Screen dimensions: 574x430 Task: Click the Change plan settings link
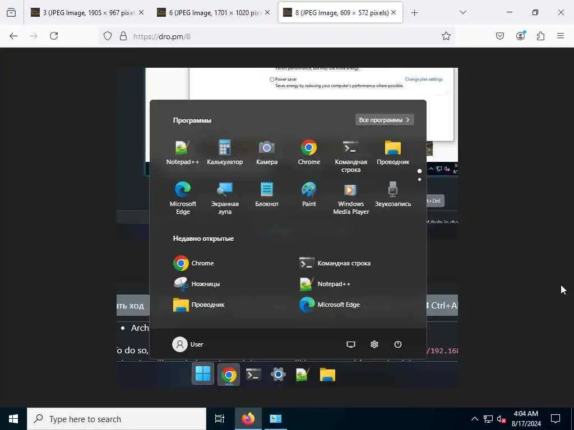pyautogui.click(x=424, y=79)
